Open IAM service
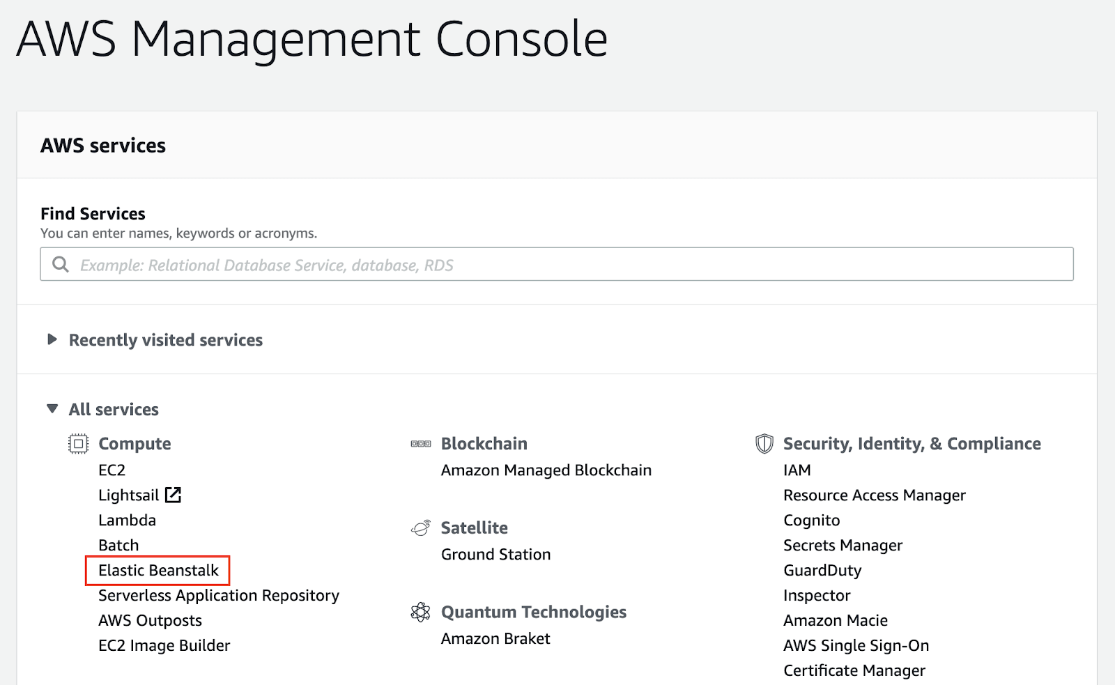 (x=797, y=470)
